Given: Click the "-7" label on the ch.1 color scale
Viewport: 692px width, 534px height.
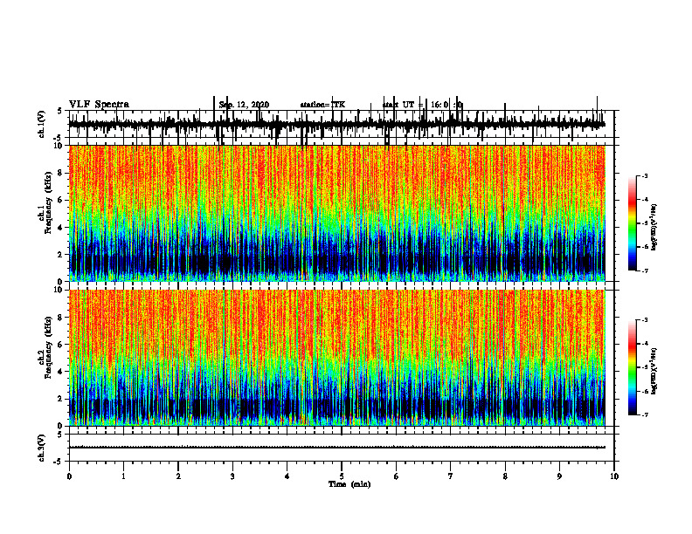Looking at the screenshot, I should click(644, 270).
